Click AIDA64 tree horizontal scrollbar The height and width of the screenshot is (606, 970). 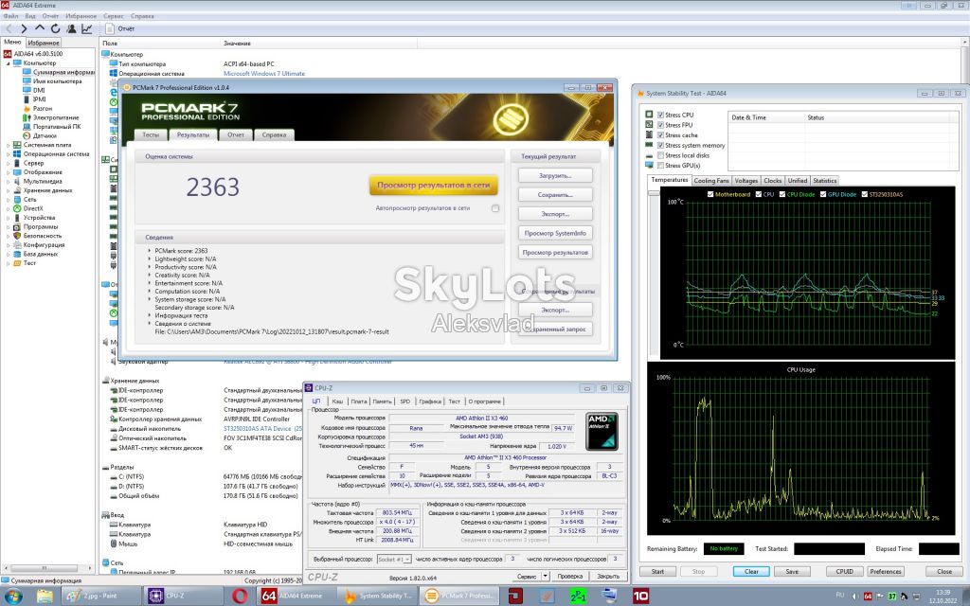coord(44,568)
